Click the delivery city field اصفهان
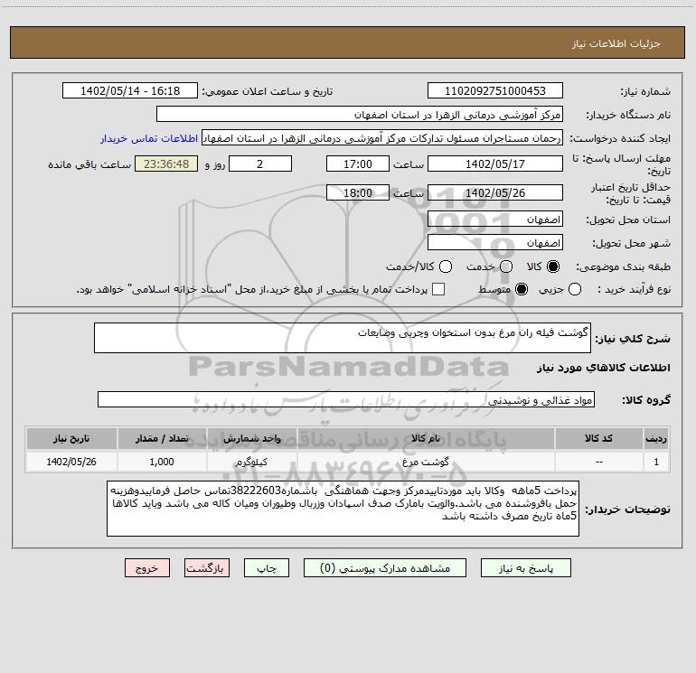 point(495,243)
